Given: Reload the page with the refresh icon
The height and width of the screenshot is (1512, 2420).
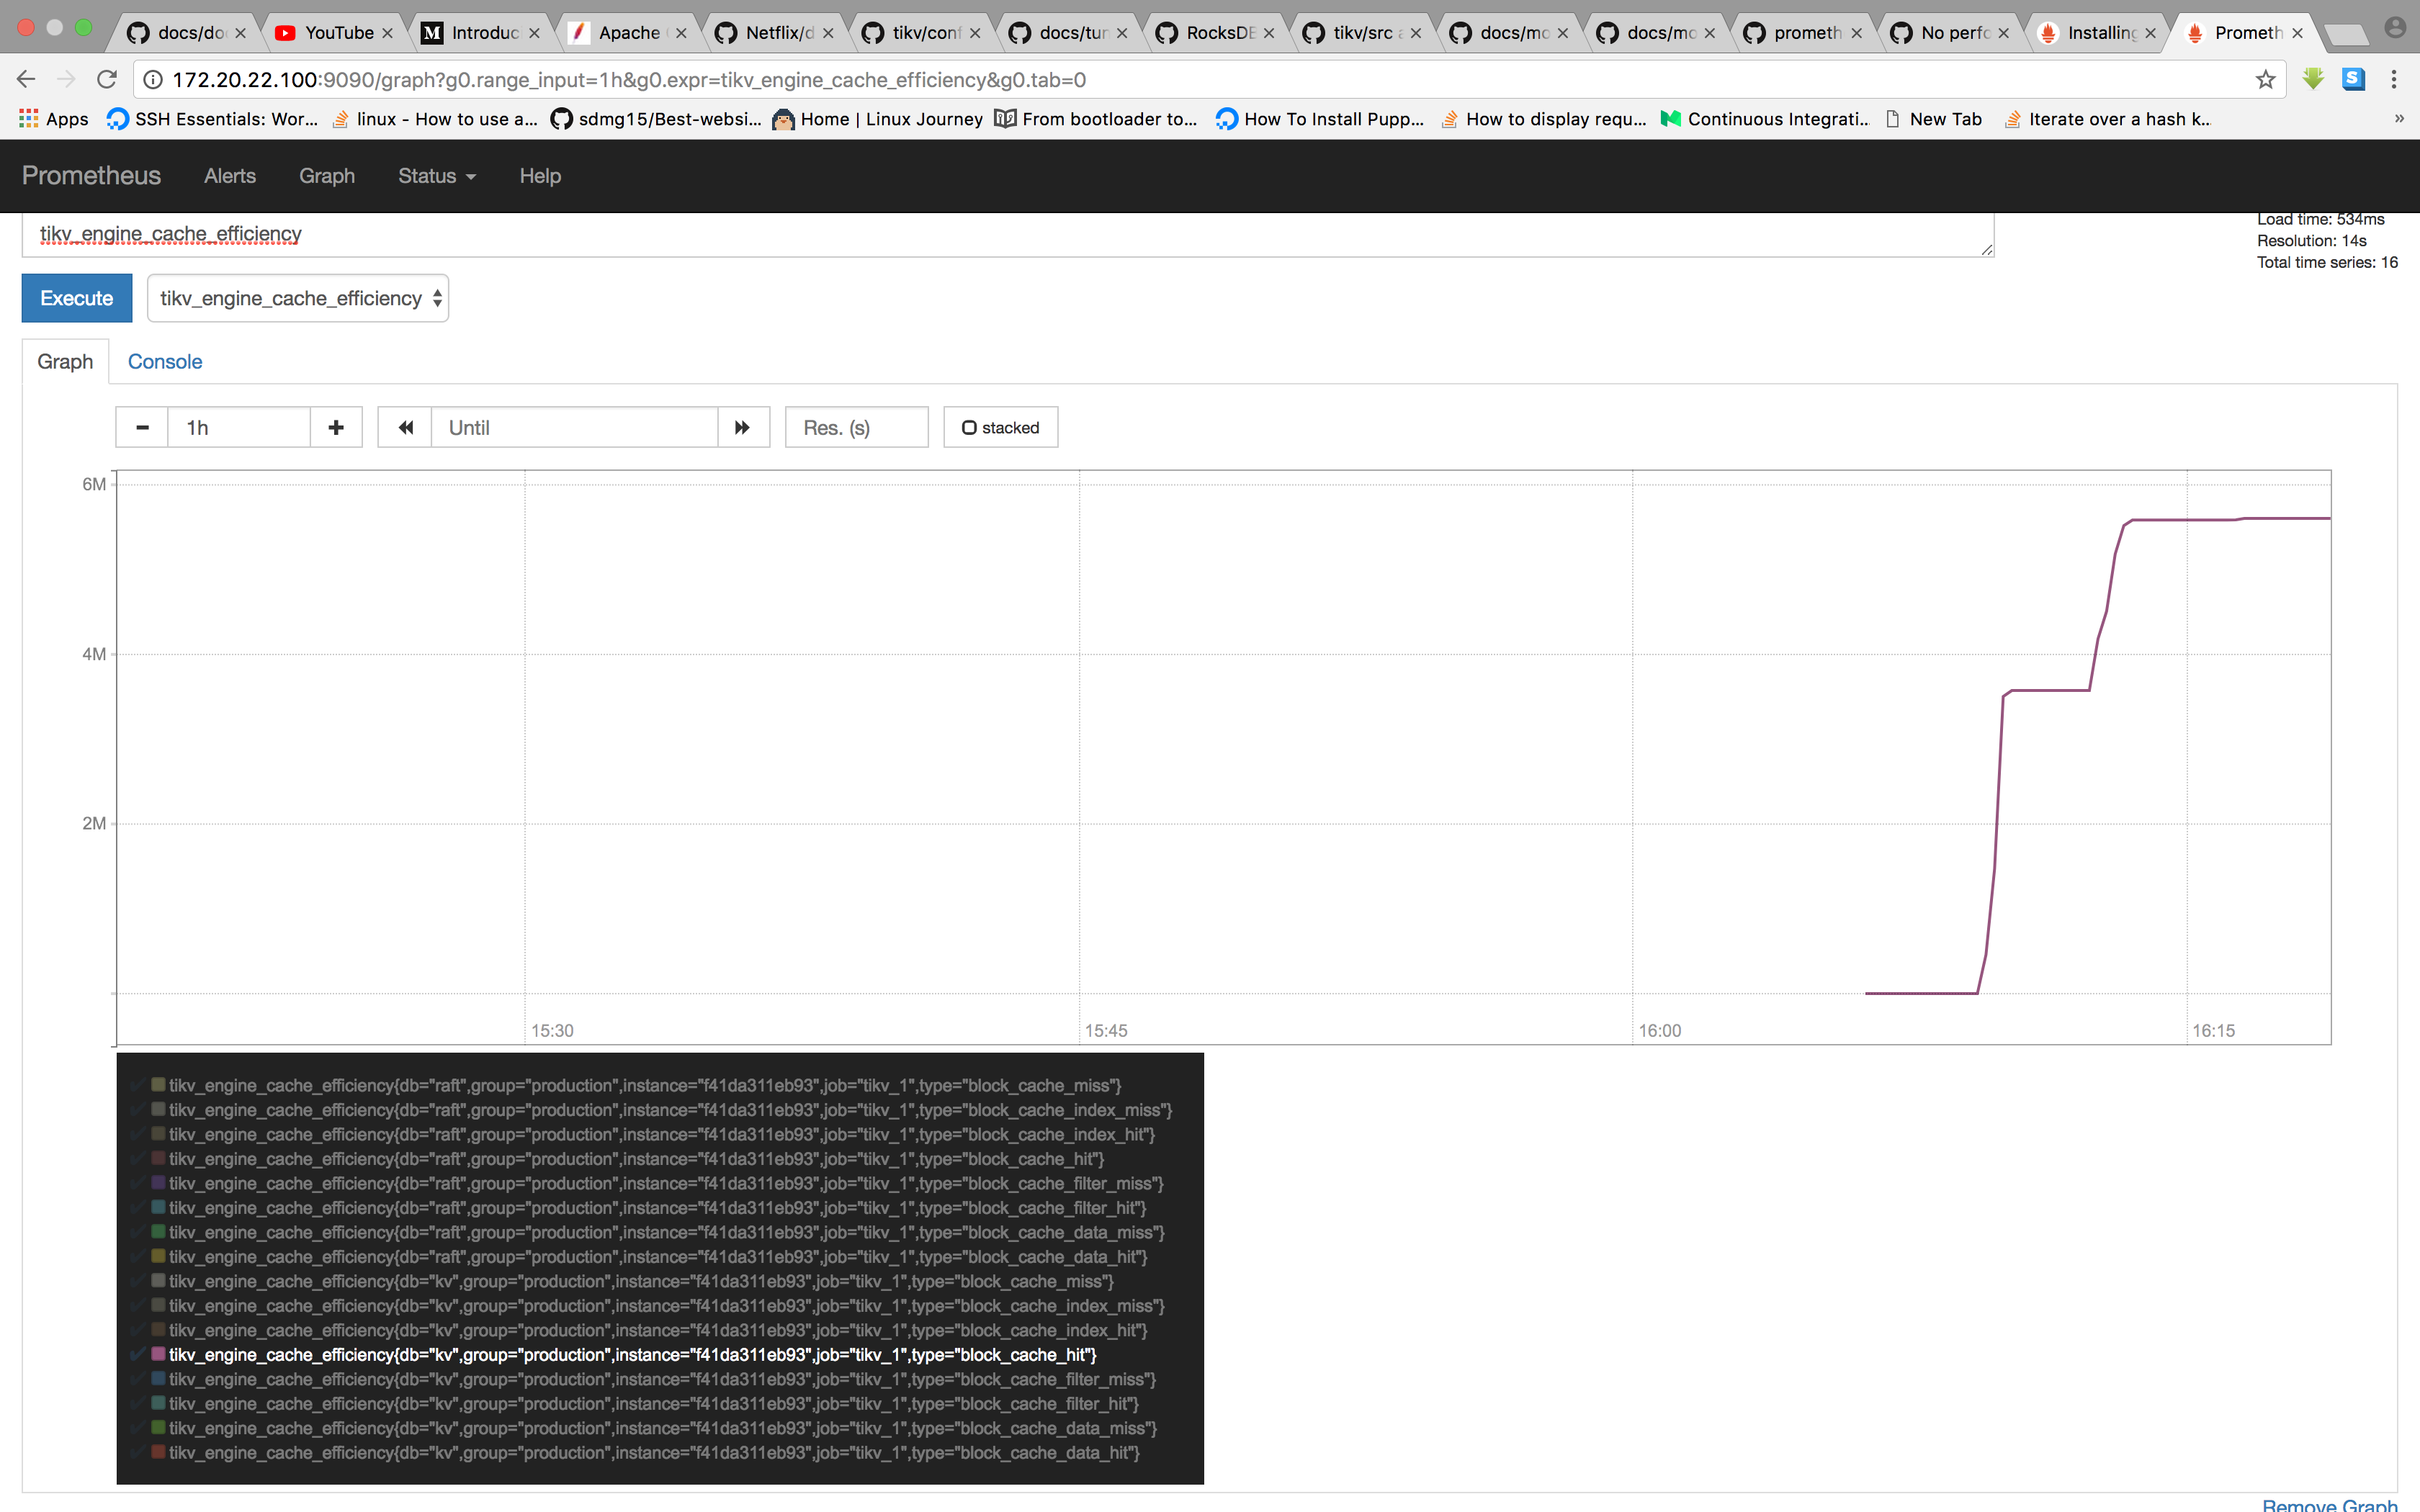Looking at the screenshot, I should pyautogui.click(x=107, y=79).
